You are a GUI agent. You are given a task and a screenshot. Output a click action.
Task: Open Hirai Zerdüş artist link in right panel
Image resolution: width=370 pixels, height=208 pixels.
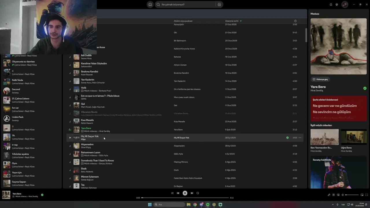pyautogui.click(x=317, y=91)
